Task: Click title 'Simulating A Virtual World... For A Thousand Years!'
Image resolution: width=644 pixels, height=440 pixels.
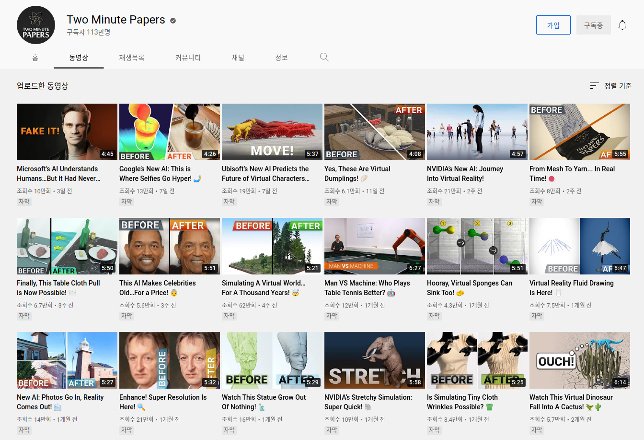Action: point(264,288)
